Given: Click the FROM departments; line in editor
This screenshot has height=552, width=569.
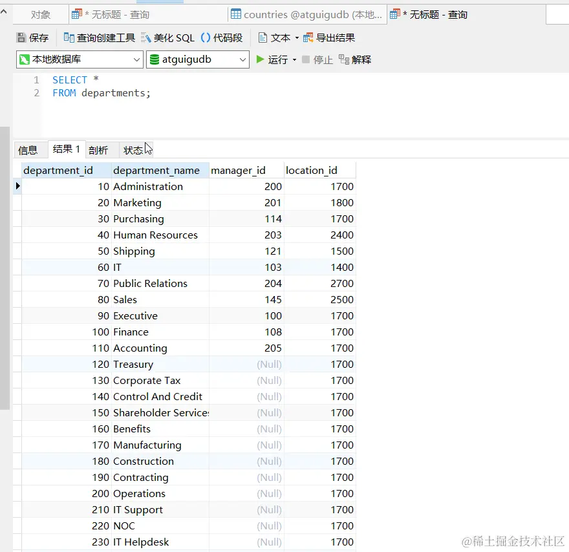Looking at the screenshot, I should [x=102, y=93].
